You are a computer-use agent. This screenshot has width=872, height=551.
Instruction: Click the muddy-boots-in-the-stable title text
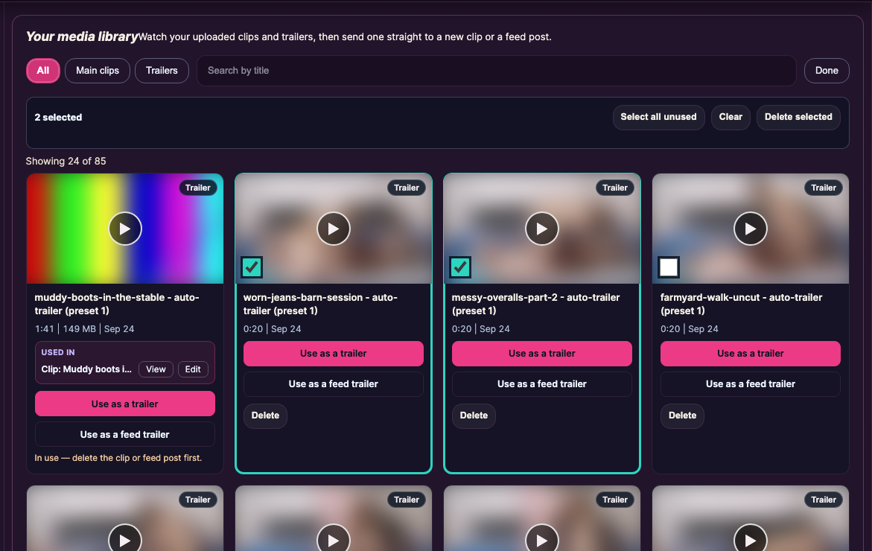(117, 304)
